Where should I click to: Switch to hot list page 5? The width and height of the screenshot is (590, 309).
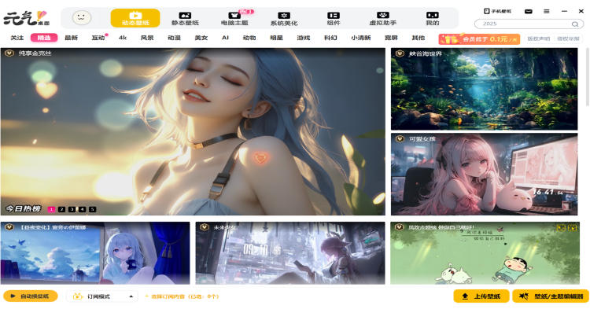[93, 209]
